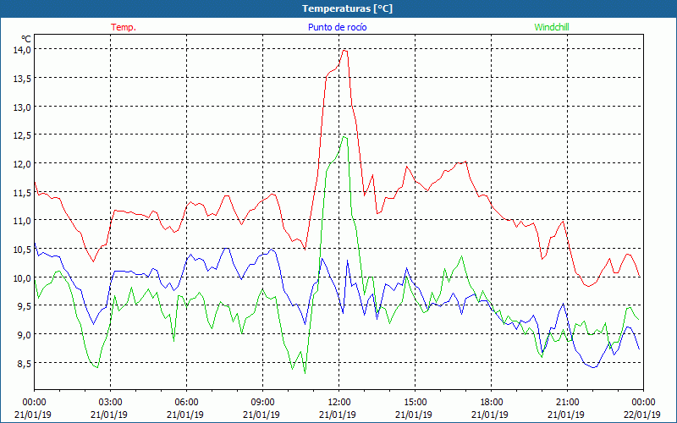Click the 12,5 y-axis value
This screenshot has height=423, width=677.
pyautogui.click(x=22, y=135)
